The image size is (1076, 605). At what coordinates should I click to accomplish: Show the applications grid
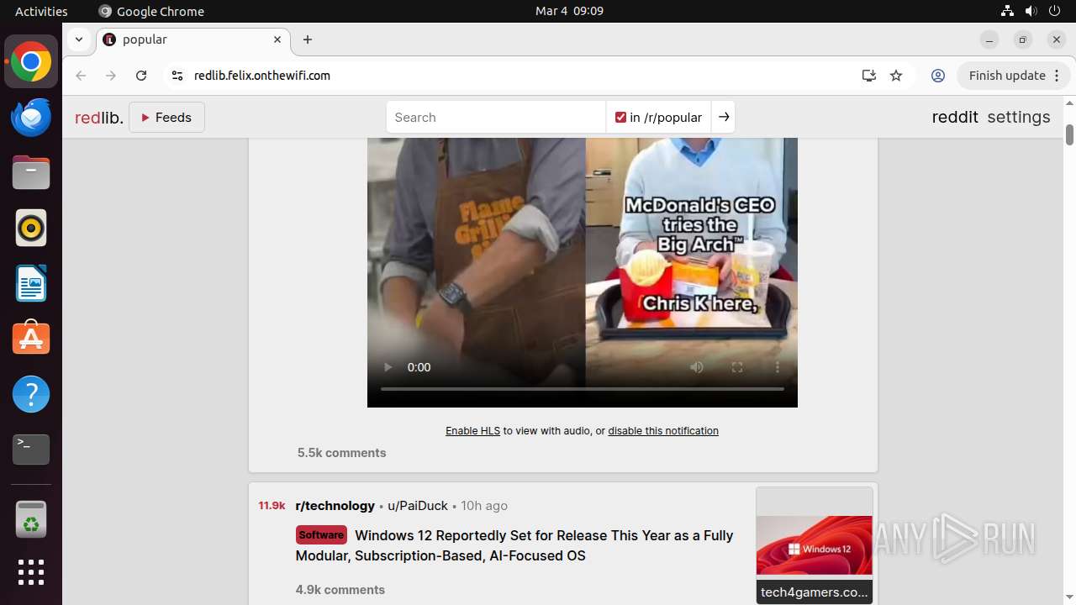pyautogui.click(x=31, y=572)
